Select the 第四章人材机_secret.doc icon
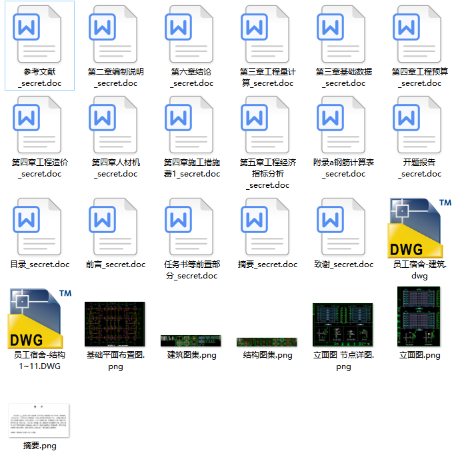 [x=113, y=125]
